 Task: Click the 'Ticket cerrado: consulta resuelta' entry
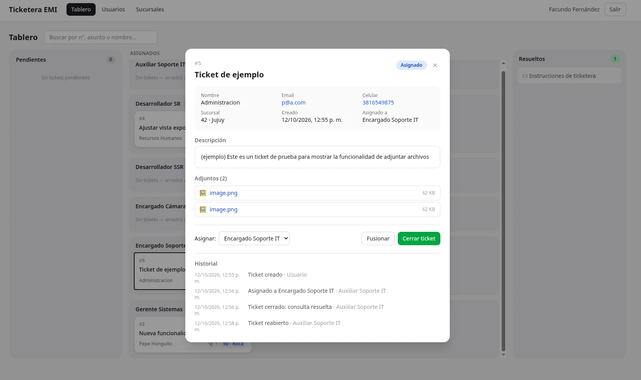point(290,307)
